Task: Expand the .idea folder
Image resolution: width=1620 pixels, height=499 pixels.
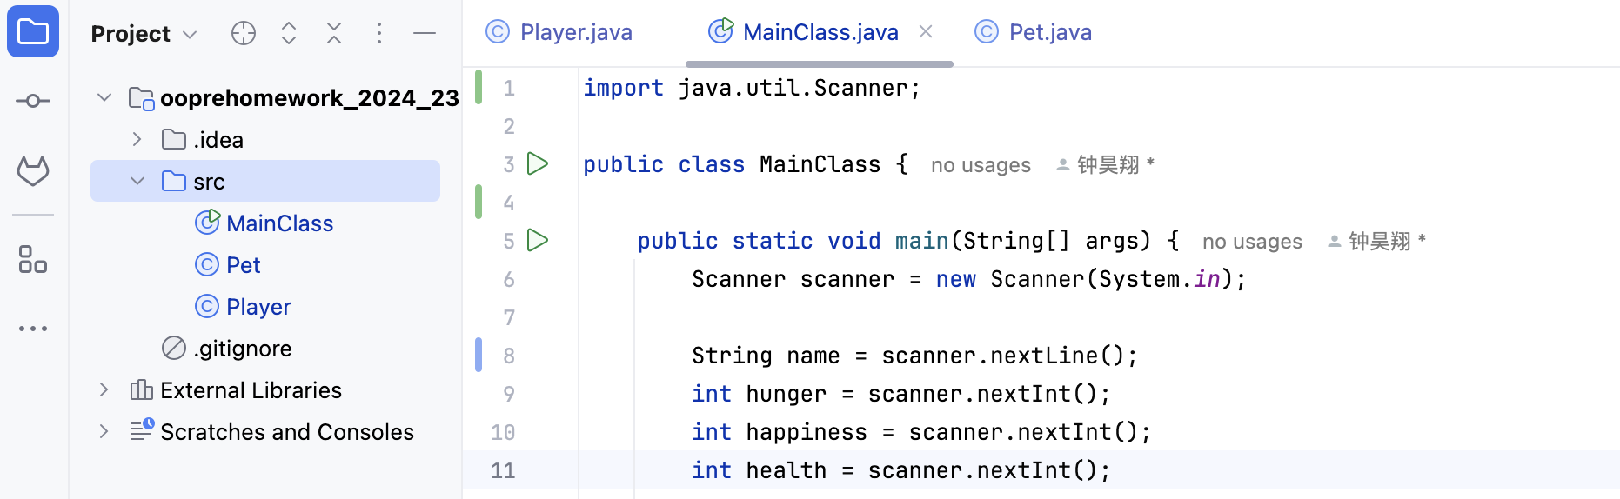Action: (x=137, y=139)
